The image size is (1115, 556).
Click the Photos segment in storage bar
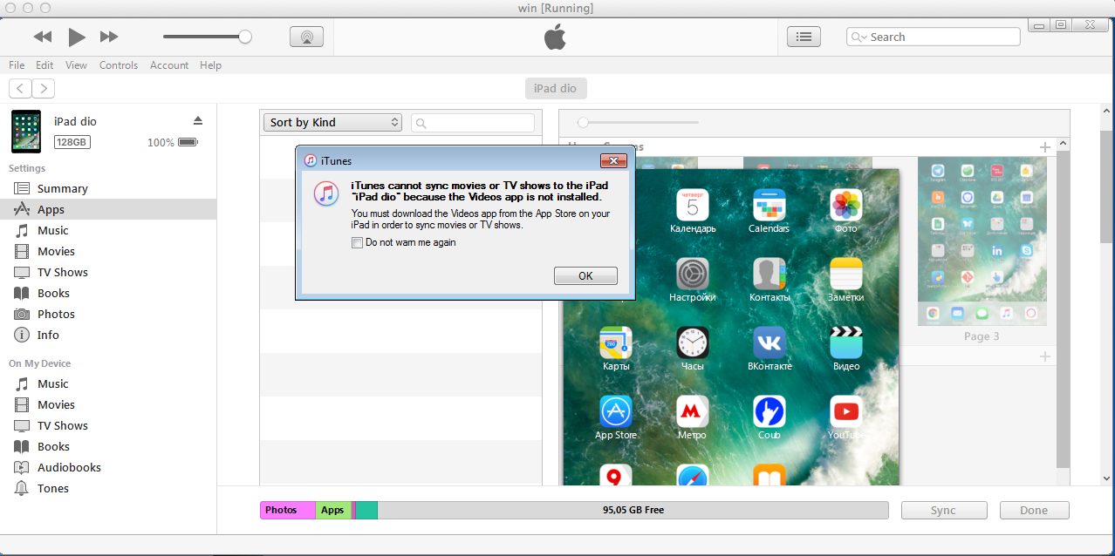point(287,511)
